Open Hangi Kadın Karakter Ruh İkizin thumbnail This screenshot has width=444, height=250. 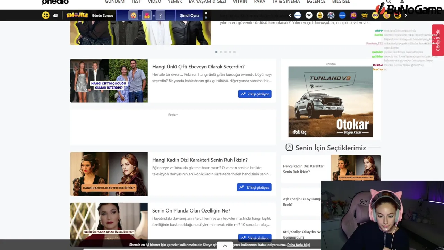pyautogui.click(x=109, y=174)
